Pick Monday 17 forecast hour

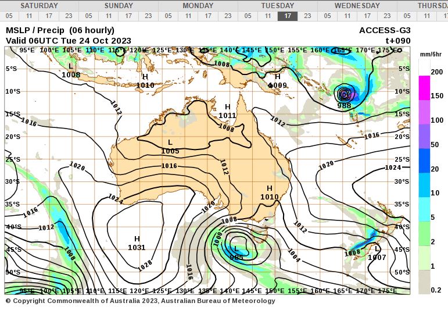point(208,16)
